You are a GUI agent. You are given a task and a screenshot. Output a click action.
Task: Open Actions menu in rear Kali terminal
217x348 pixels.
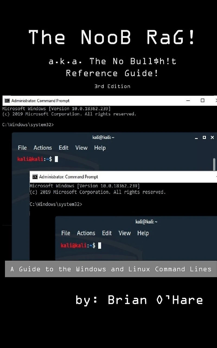pyautogui.click(x=43, y=148)
